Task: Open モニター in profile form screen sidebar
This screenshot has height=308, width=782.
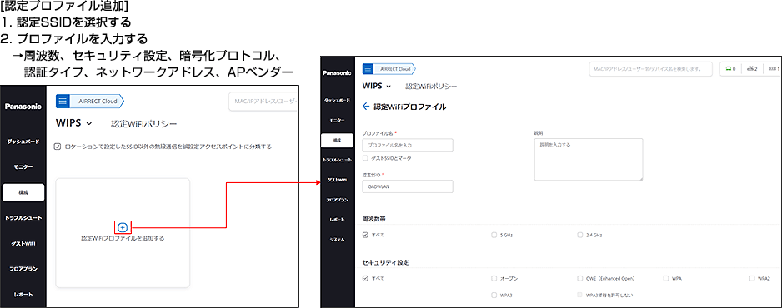Action: (x=337, y=121)
